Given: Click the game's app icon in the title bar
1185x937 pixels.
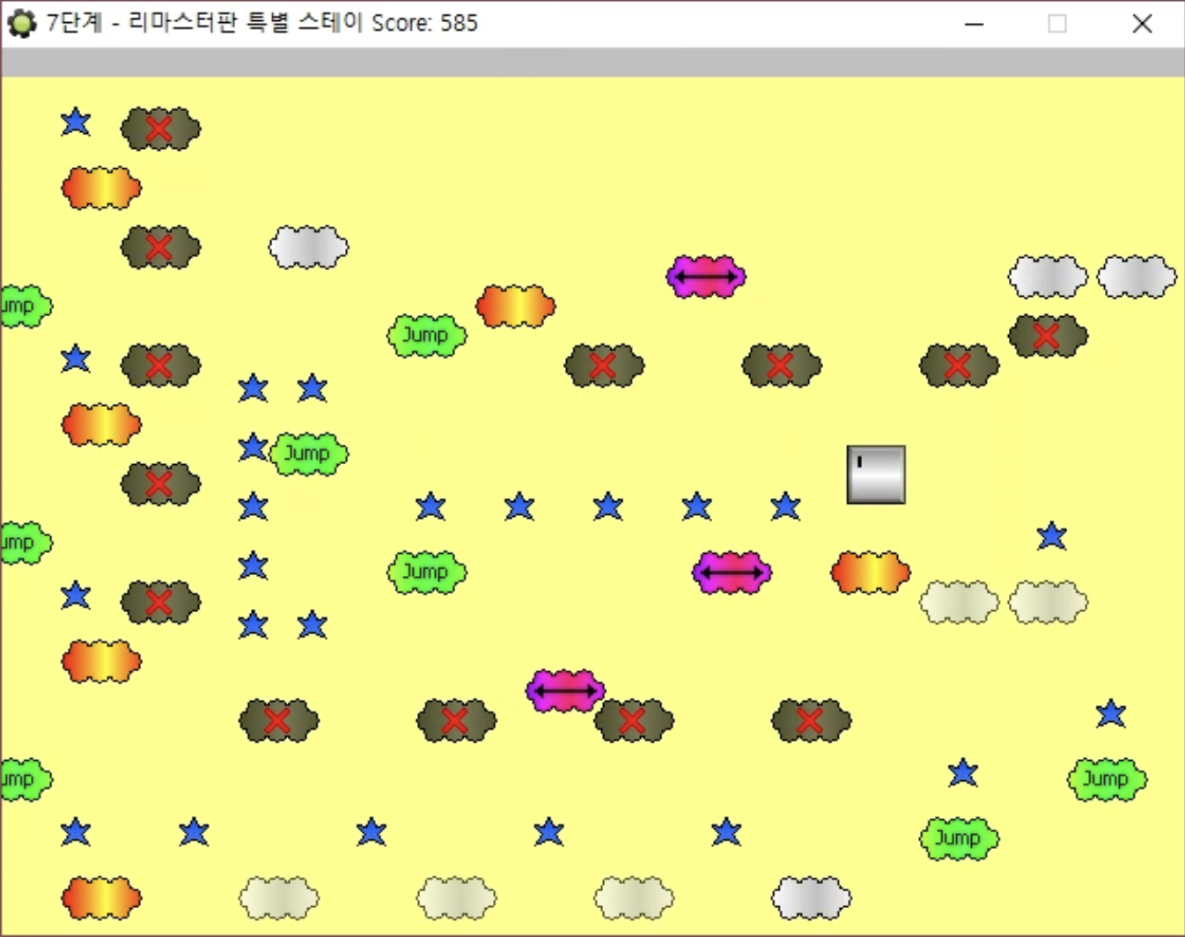Looking at the screenshot, I should 22,23.
